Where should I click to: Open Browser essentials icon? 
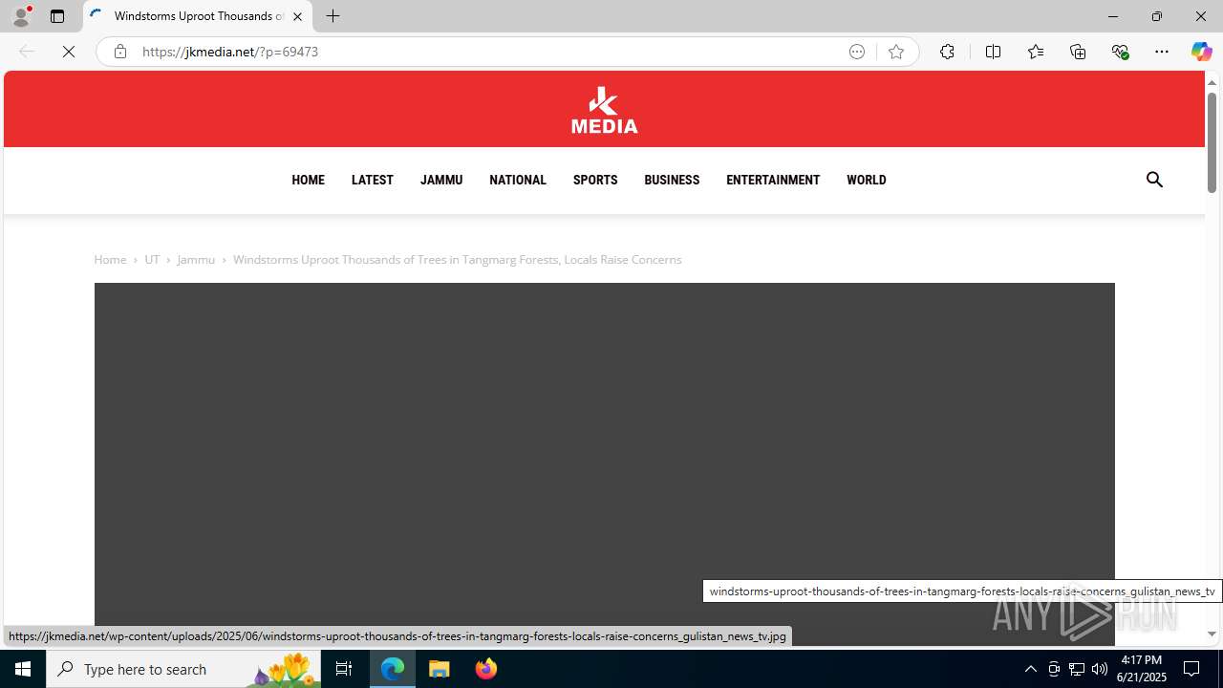pos(1120,52)
